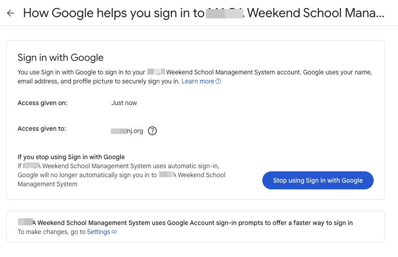
Task: Click the 'Just now' access time value
Action: [x=124, y=103]
